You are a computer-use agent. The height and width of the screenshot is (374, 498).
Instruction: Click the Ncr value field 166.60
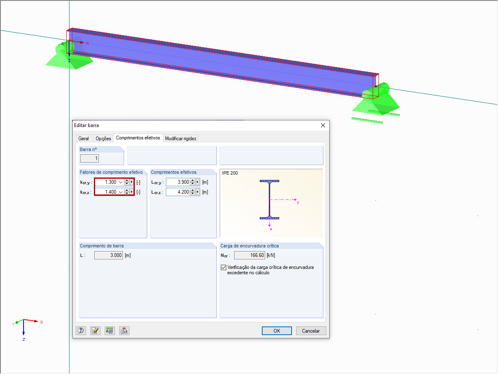(249, 255)
